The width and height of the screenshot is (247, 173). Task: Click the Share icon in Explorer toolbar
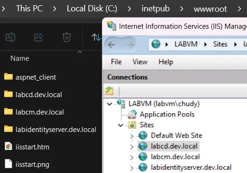(x=39, y=37)
